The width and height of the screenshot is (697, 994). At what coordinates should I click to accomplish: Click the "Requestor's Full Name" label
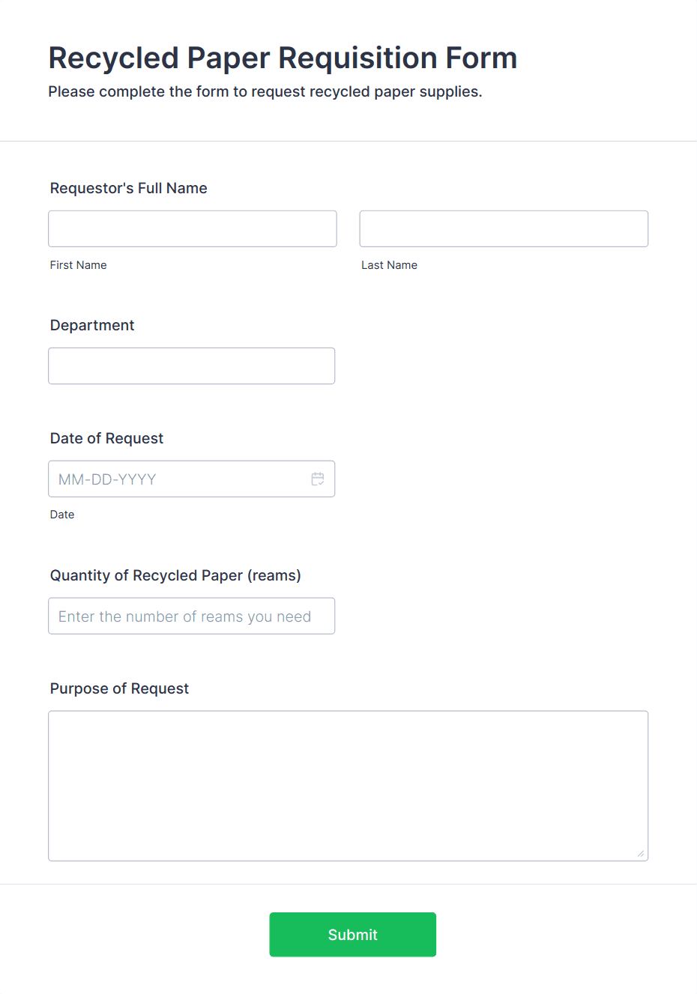[129, 188]
